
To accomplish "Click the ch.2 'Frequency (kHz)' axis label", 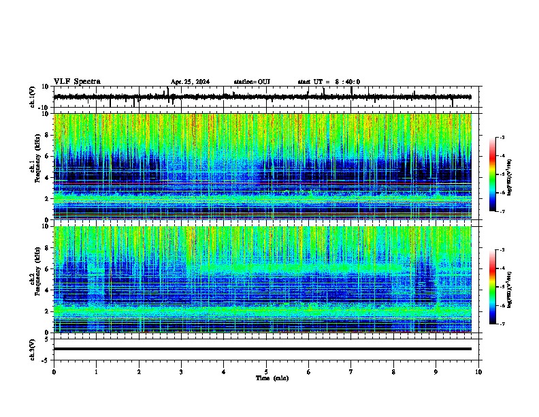I will (x=37, y=271).
